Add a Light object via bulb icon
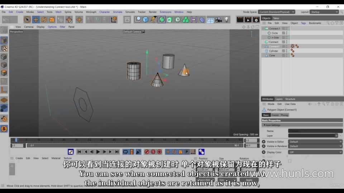 point(226,20)
